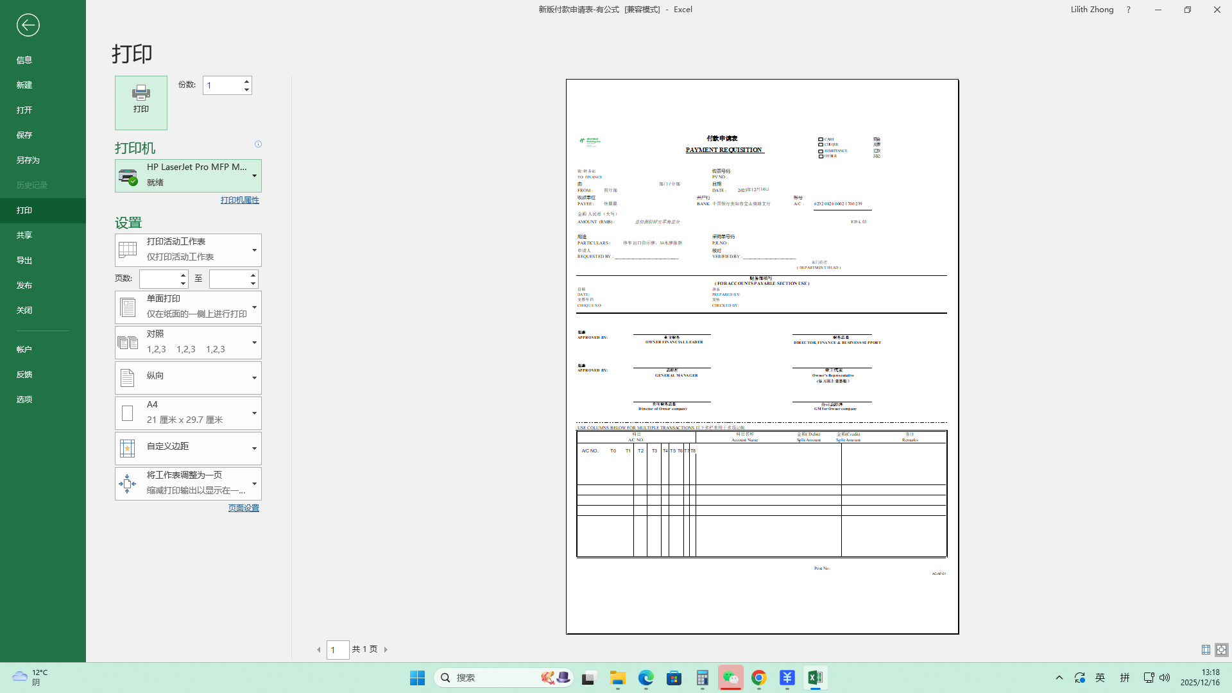Viewport: 1232px width, 693px height.
Task: Increase copies count with up spinner
Action: (x=246, y=81)
